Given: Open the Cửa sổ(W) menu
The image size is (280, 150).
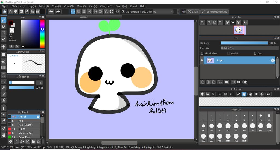Looking at the screenshot, I should [121, 6].
